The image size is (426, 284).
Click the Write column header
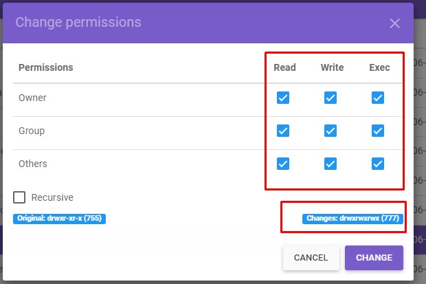pos(332,67)
